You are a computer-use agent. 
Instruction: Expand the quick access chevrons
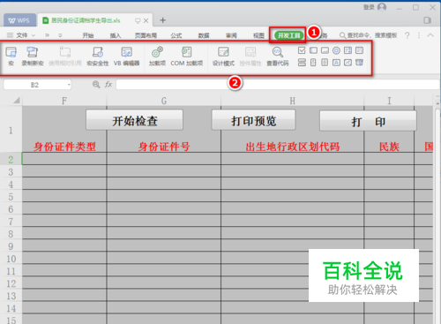[x=47, y=35]
